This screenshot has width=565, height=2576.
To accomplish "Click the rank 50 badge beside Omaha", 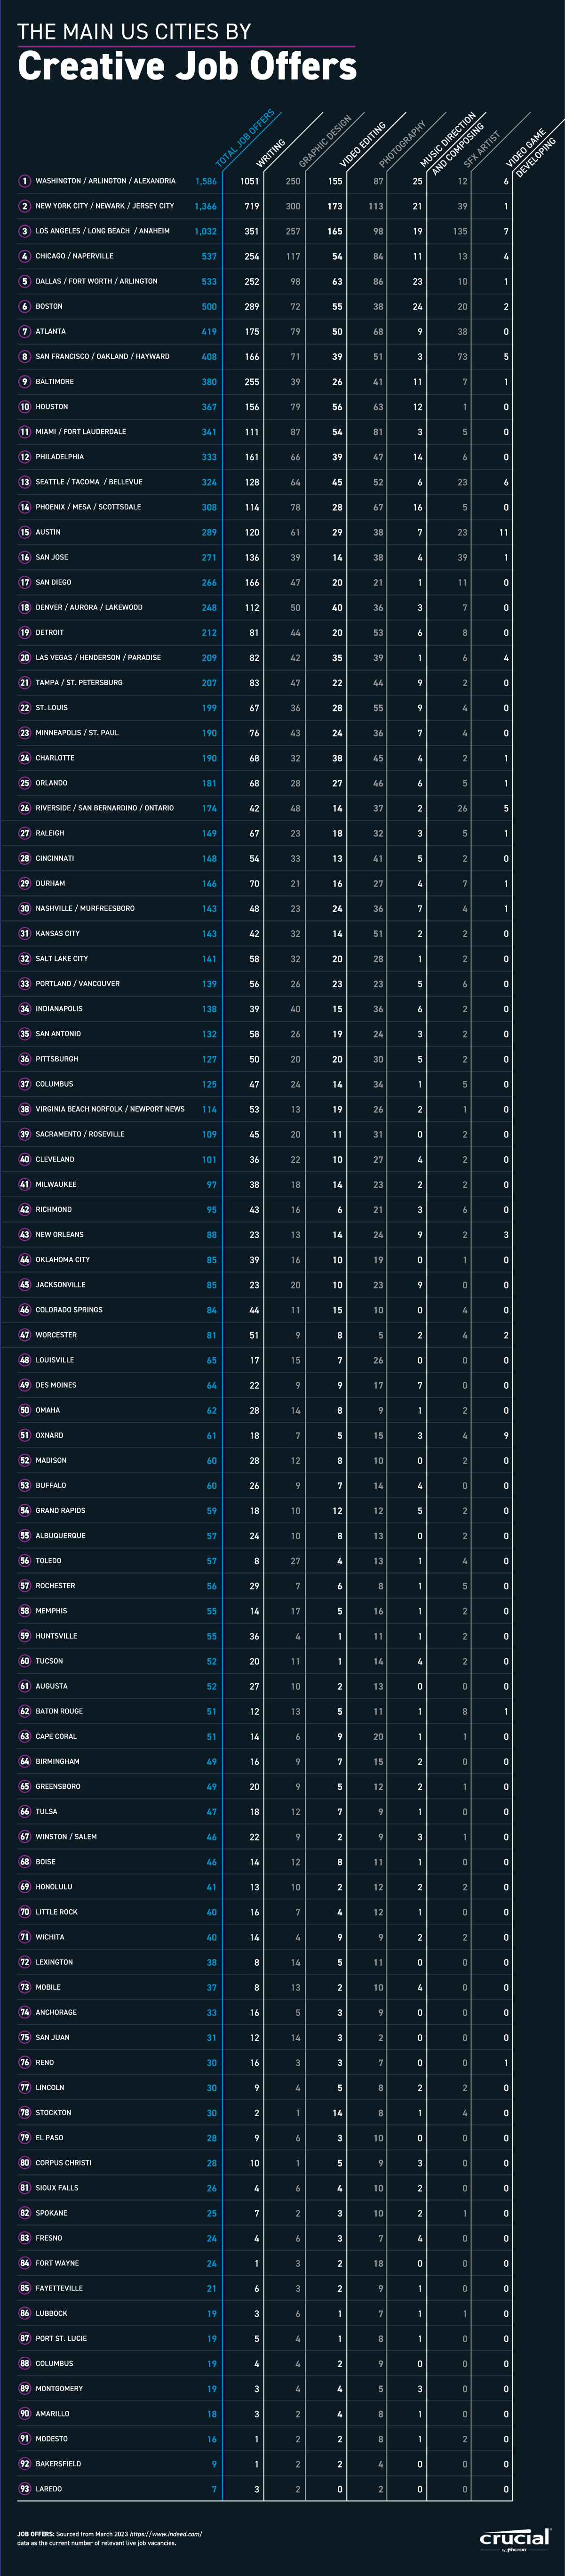I will pyautogui.click(x=24, y=1410).
